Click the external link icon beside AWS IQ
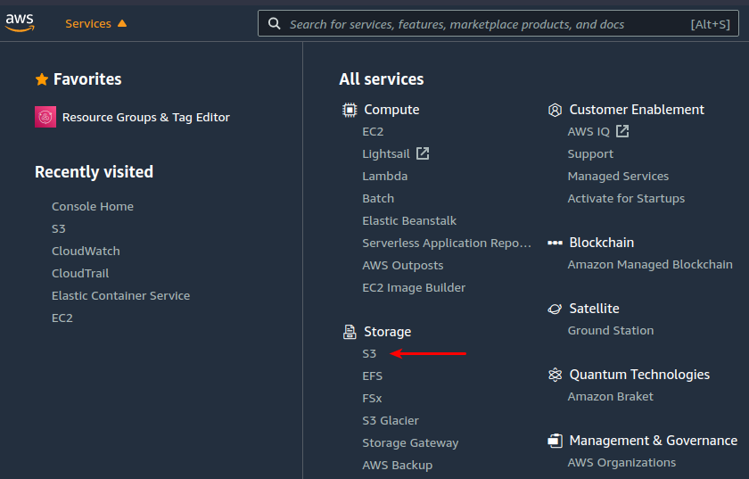Screen dimensions: 749x479 tap(622, 131)
